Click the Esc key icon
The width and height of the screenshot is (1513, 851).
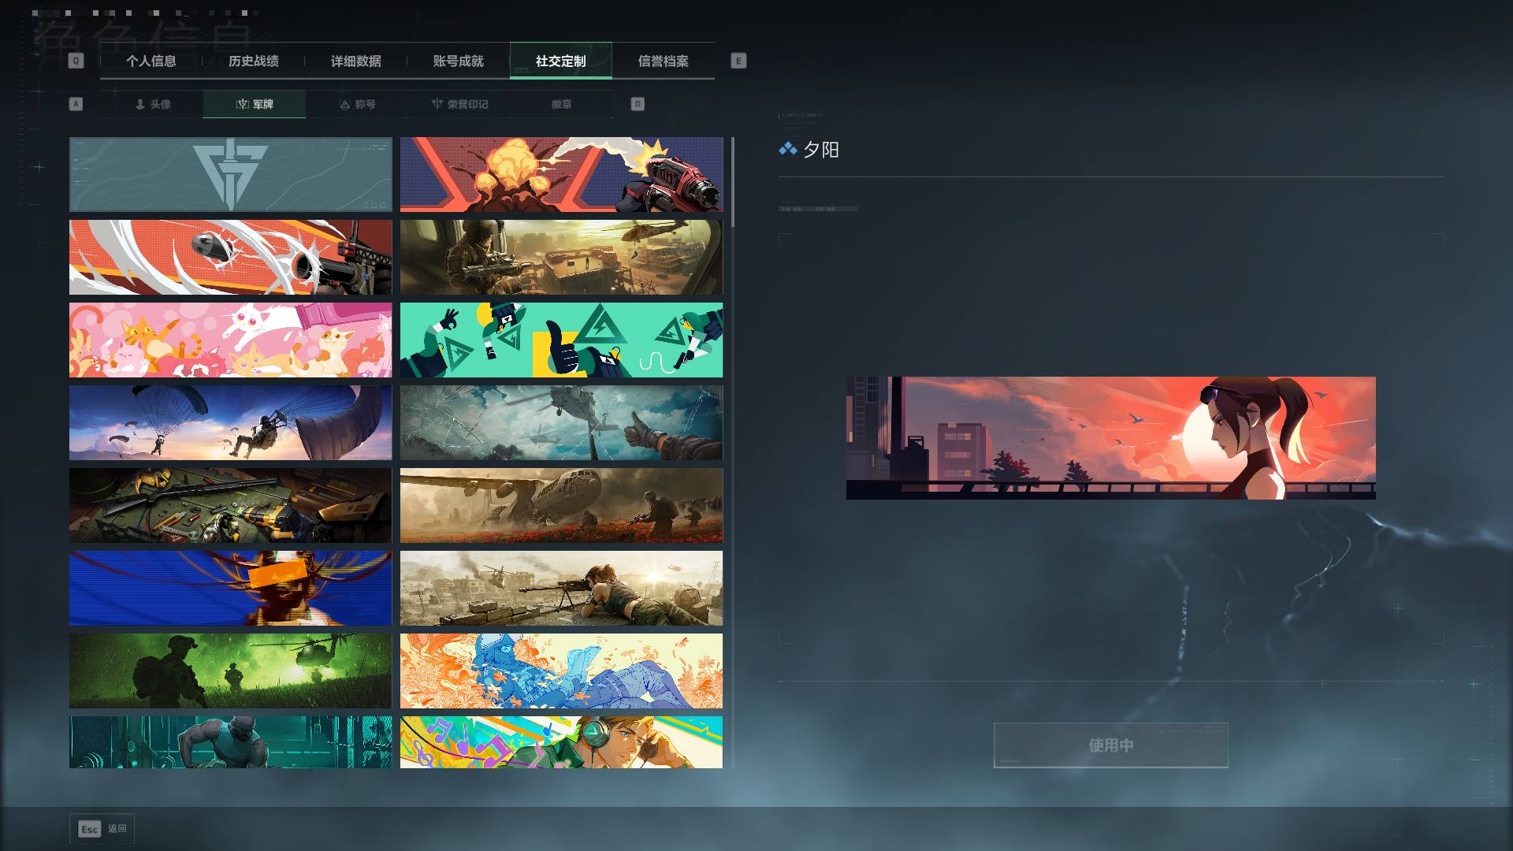tap(90, 829)
